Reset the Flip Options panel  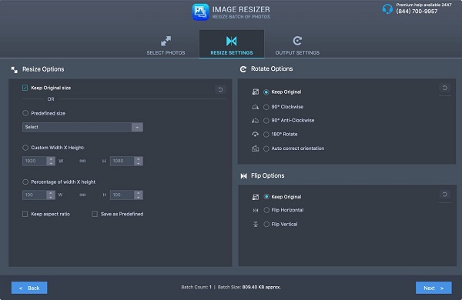[445, 195]
